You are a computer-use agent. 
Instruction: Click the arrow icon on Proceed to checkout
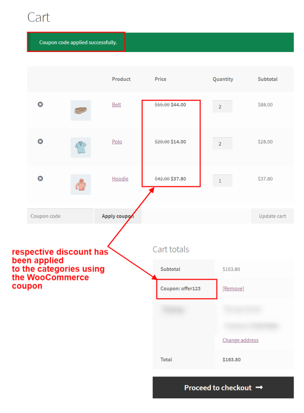click(260, 388)
